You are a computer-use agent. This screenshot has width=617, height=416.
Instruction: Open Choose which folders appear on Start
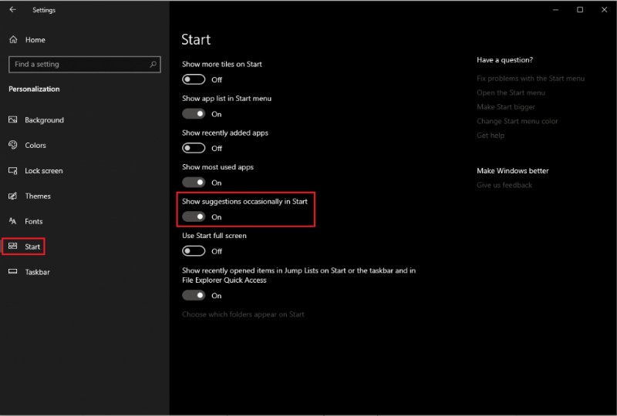coord(243,314)
